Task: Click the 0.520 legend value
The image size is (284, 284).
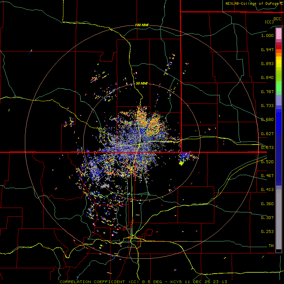Action: 267,162
